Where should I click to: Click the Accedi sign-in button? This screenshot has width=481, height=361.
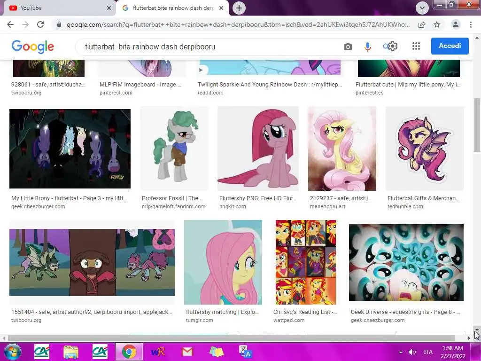[x=450, y=46]
